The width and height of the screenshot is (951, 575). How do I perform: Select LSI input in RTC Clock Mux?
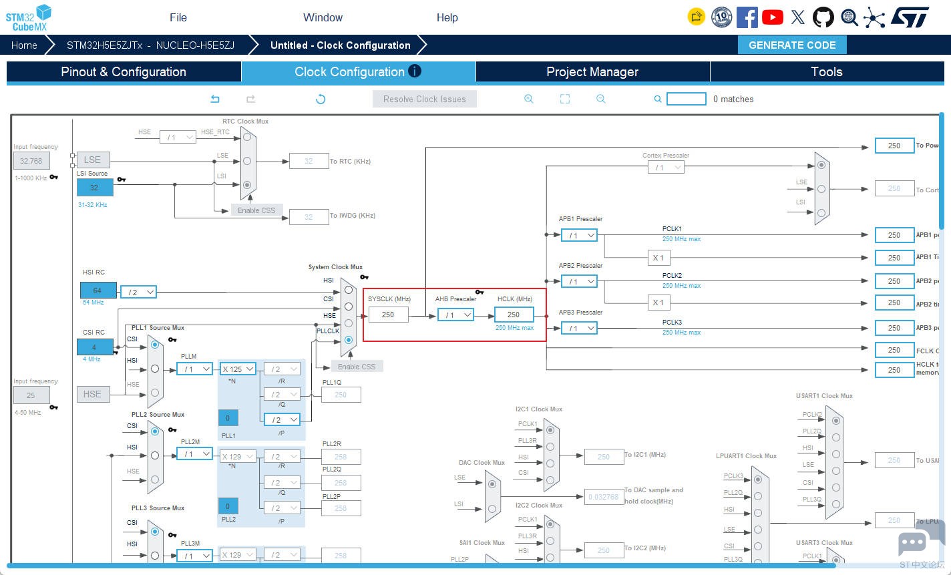[x=247, y=185]
